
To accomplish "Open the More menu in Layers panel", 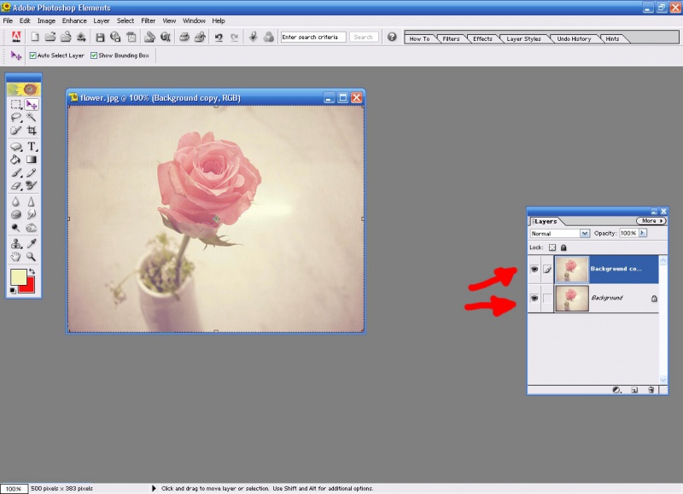I will click(x=651, y=221).
